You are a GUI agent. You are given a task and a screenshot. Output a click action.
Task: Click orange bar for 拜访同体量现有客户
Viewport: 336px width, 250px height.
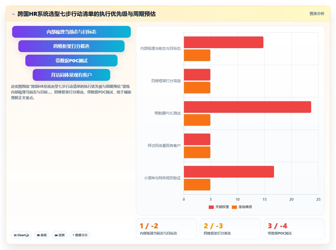point(197,152)
